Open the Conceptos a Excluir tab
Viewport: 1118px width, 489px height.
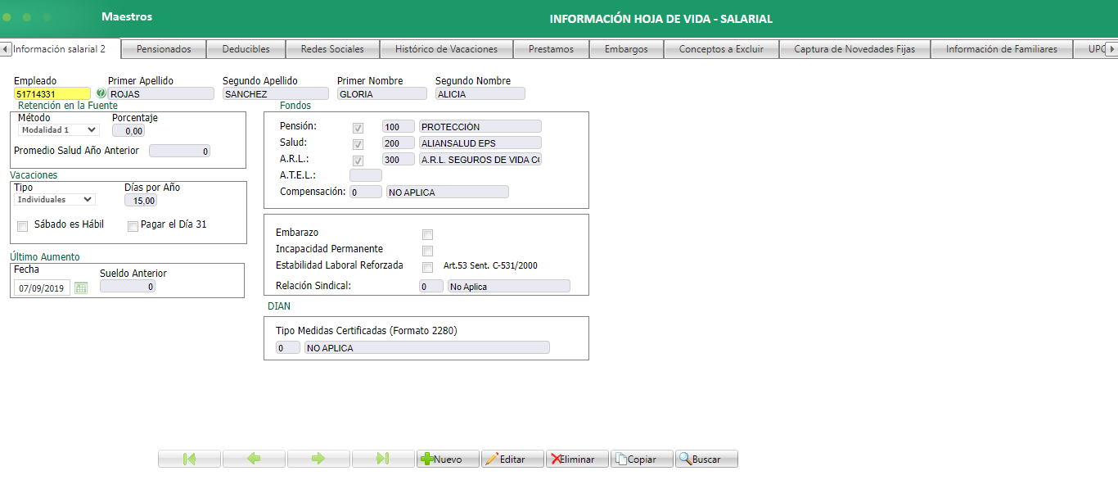click(721, 49)
